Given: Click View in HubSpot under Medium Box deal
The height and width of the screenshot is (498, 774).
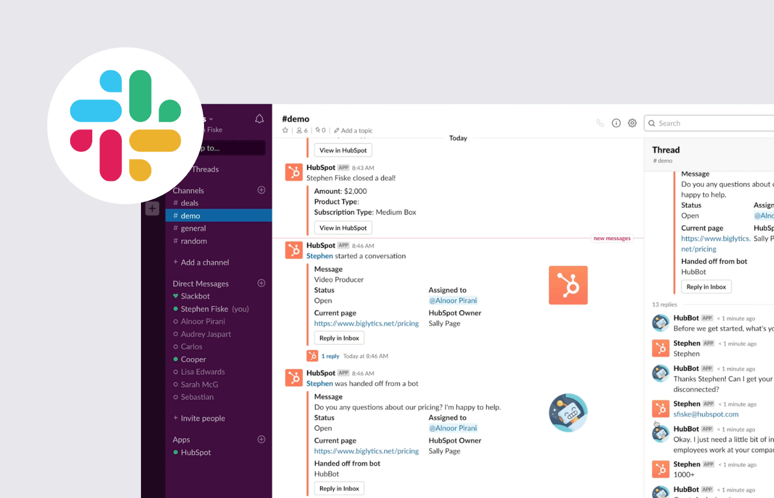Looking at the screenshot, I should click(x=343, y=227).
